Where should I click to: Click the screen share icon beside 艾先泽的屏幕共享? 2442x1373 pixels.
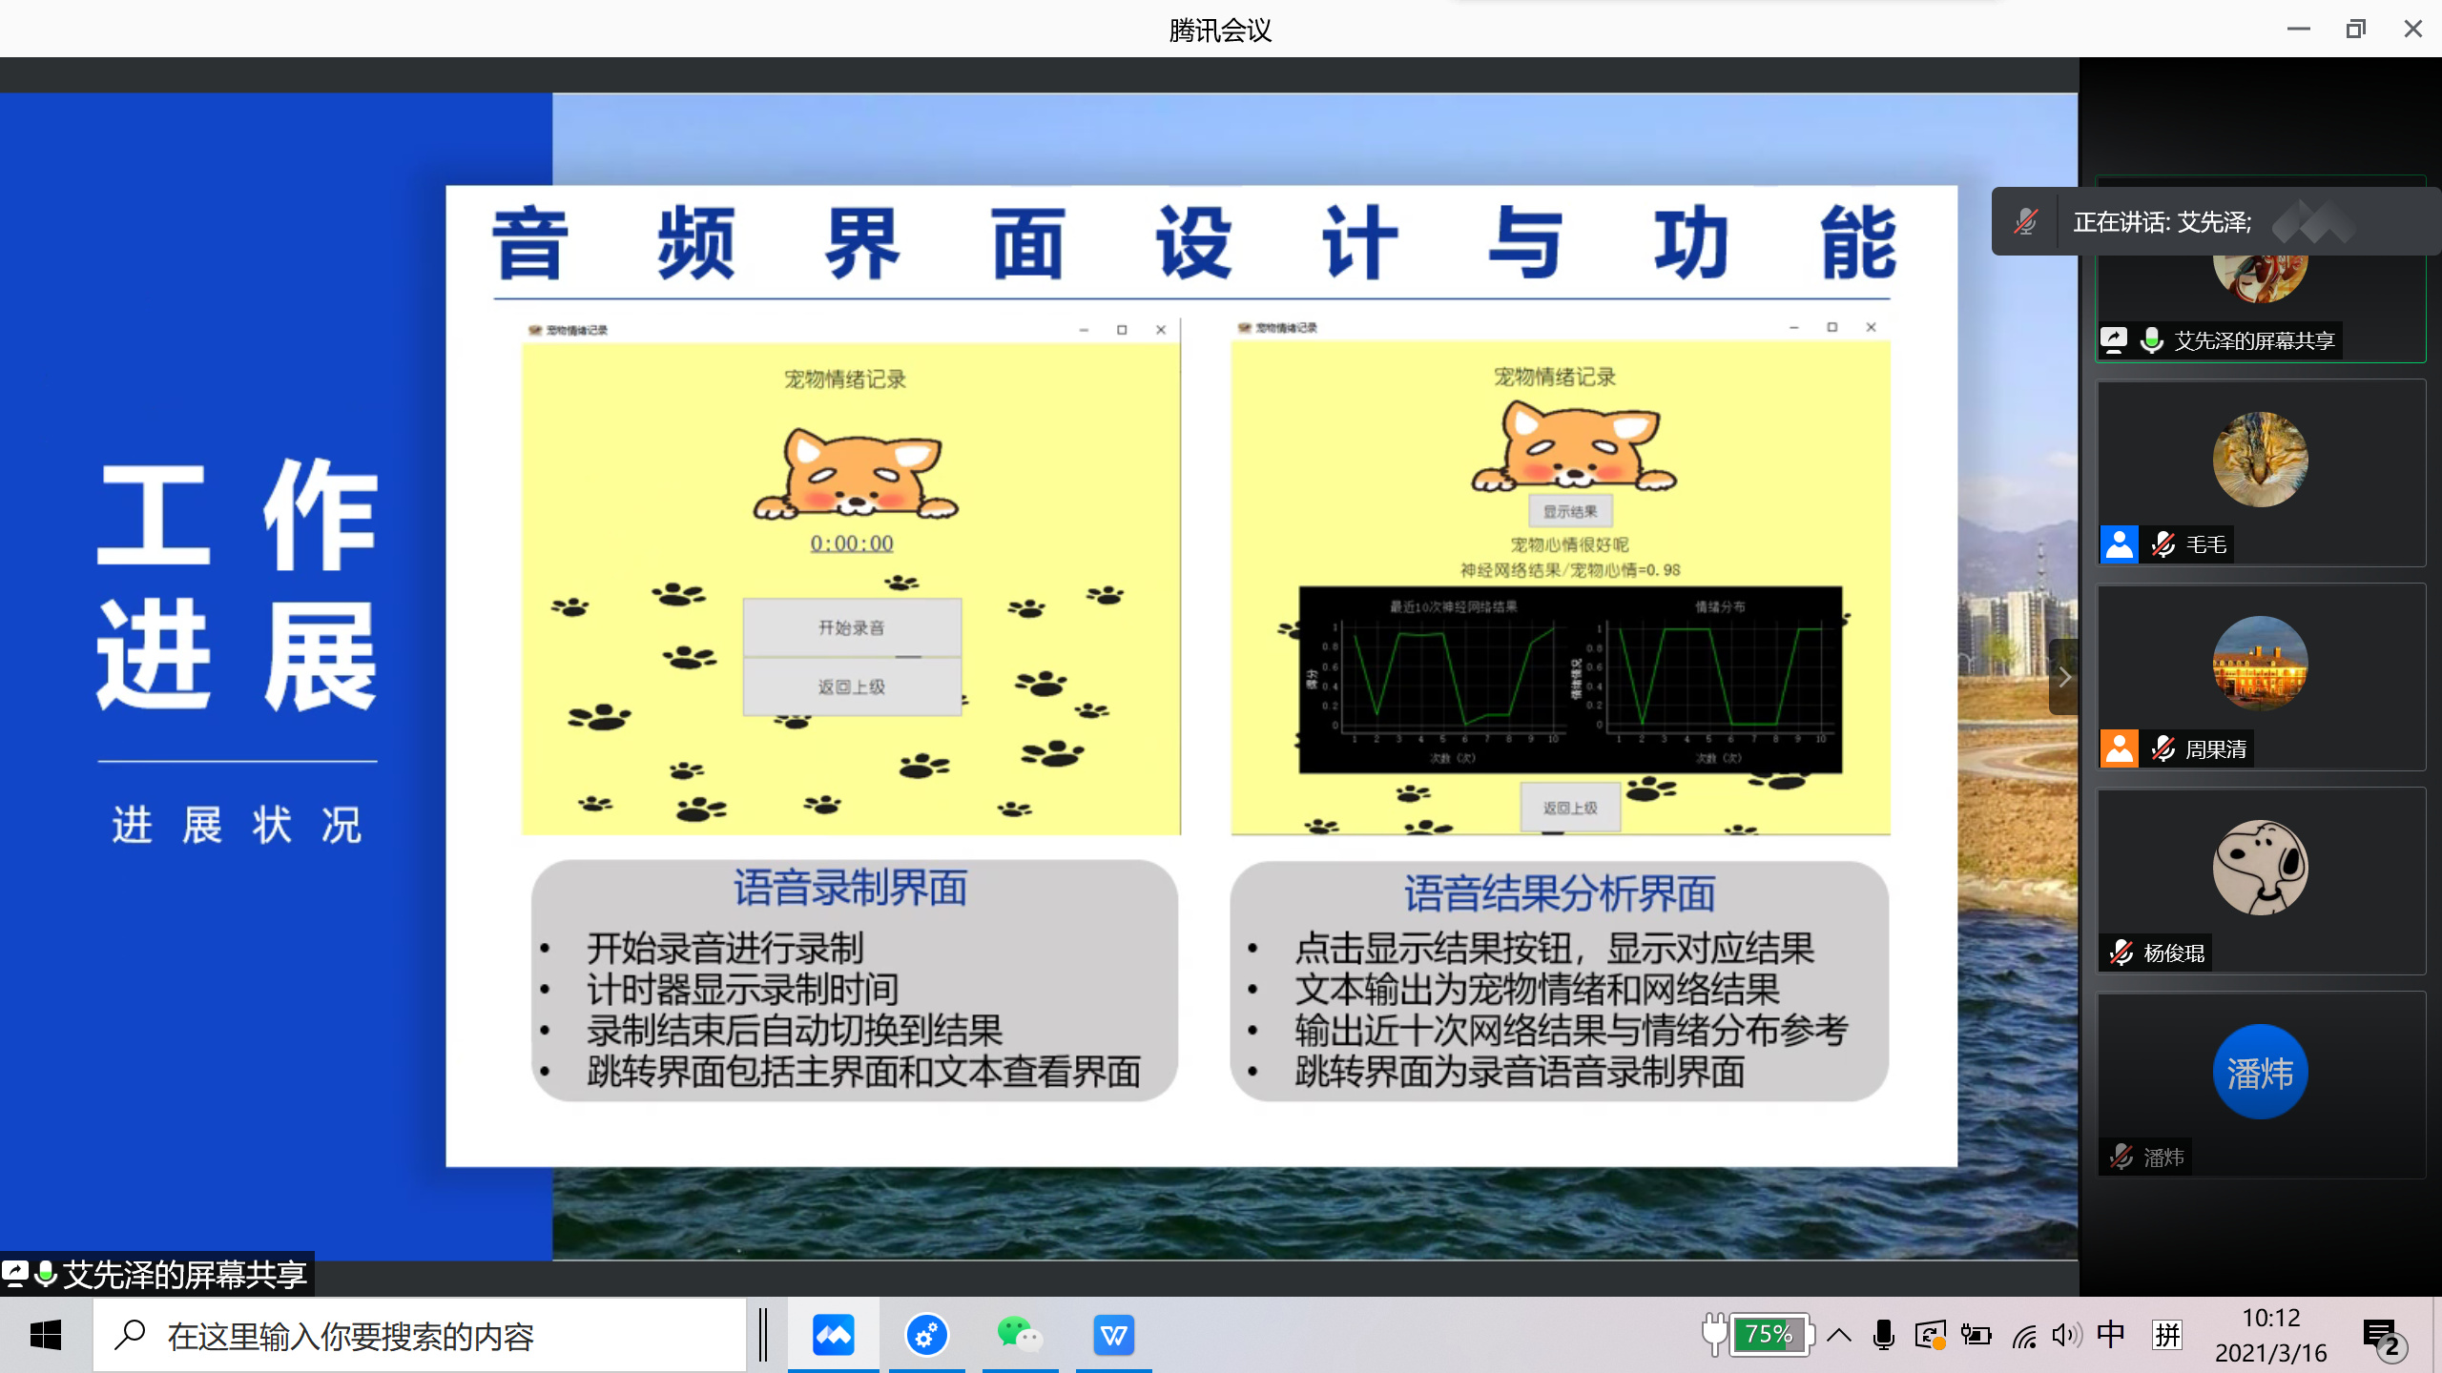2114,340
